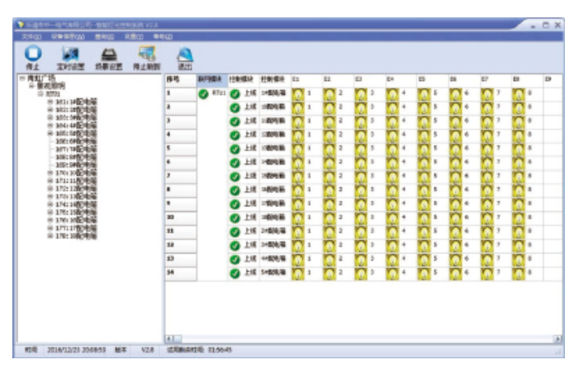579x374 pixels.
Task: Click green online status icon in row 7
Action: 235,176
